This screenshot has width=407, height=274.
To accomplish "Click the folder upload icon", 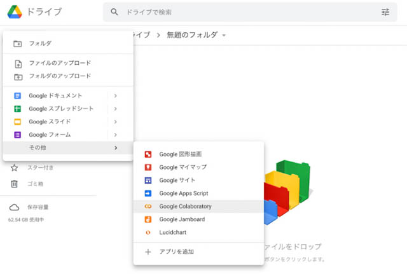I will [18, 77].
